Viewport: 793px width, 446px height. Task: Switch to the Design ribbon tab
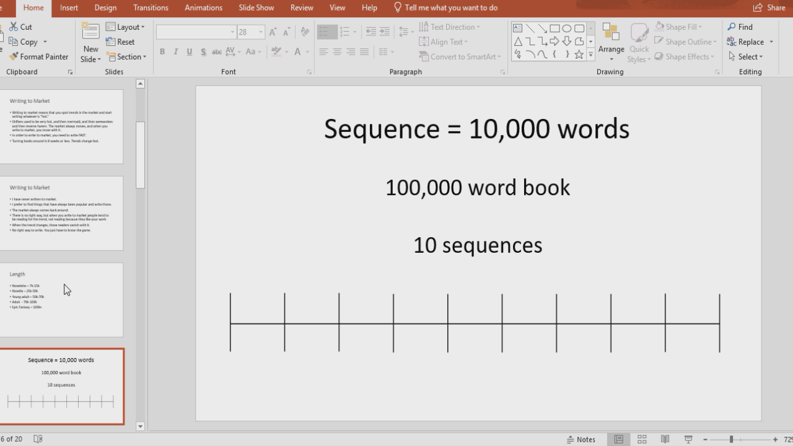(105, 7)
